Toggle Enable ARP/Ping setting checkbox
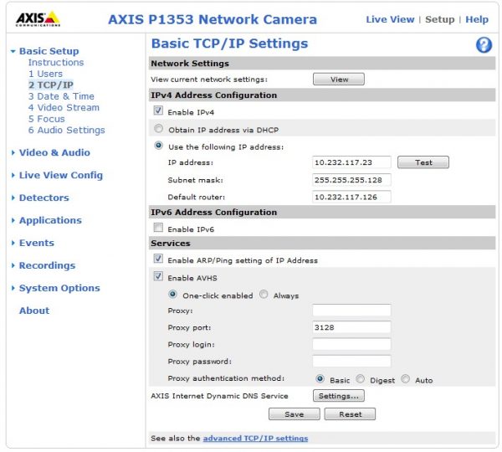Image resolution: width=502 pixels, height=452 pixels. [x=158, y=260]
